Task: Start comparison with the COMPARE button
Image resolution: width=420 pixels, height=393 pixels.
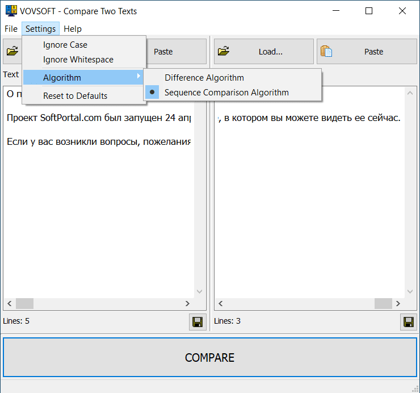Action: tap(210, 357)
